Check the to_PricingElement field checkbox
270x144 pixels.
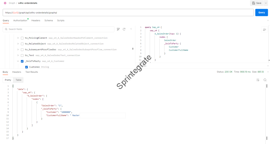(x=22, y=38)
